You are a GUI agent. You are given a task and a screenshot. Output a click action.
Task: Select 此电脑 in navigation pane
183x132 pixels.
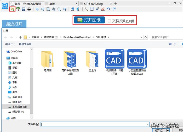point(12,58)
